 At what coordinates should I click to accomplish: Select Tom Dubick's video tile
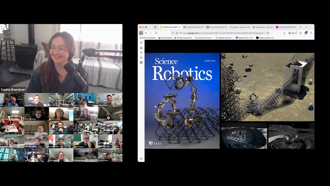point(12,114)
